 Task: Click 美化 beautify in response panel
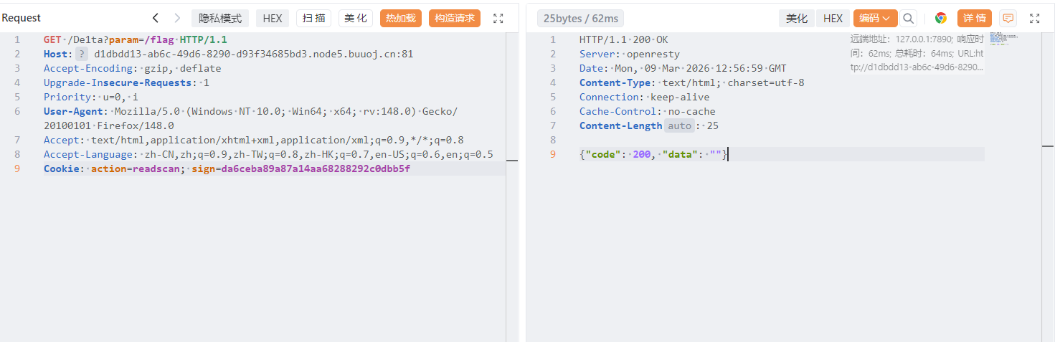pos(797,19)
